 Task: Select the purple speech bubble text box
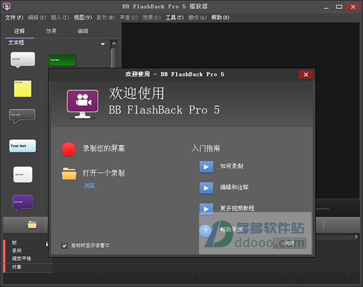23,203
